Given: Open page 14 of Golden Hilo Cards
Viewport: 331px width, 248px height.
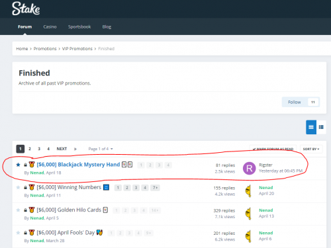Looking at the screenshot, I should pos(155,210).
